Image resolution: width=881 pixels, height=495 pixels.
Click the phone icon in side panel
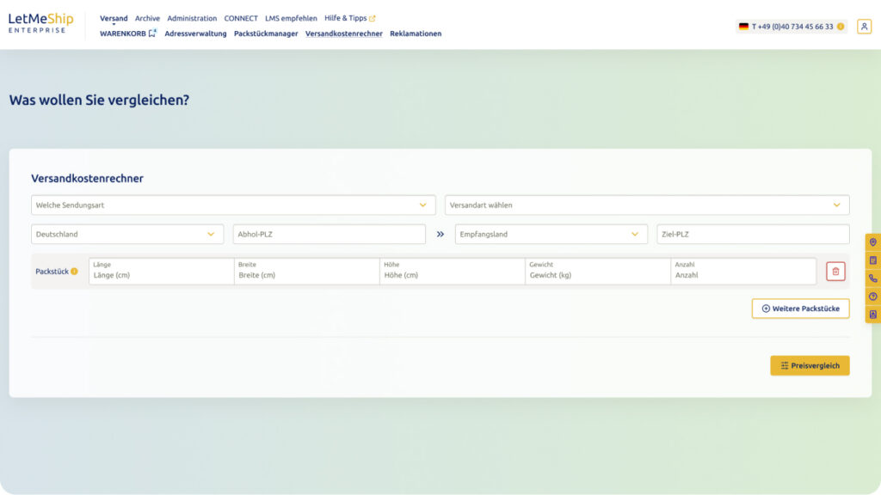click(873, 278)
